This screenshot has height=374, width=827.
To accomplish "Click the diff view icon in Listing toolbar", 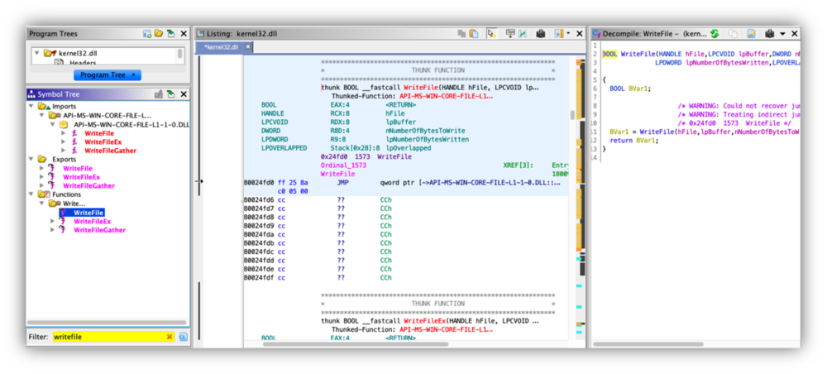I will 522,34.
